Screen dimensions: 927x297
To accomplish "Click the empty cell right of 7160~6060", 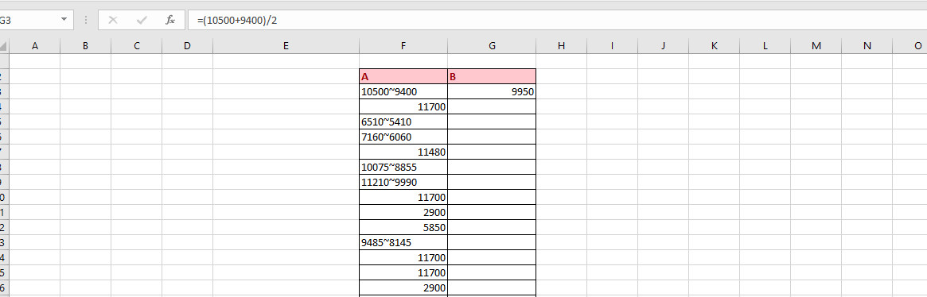I will (492, 137).
